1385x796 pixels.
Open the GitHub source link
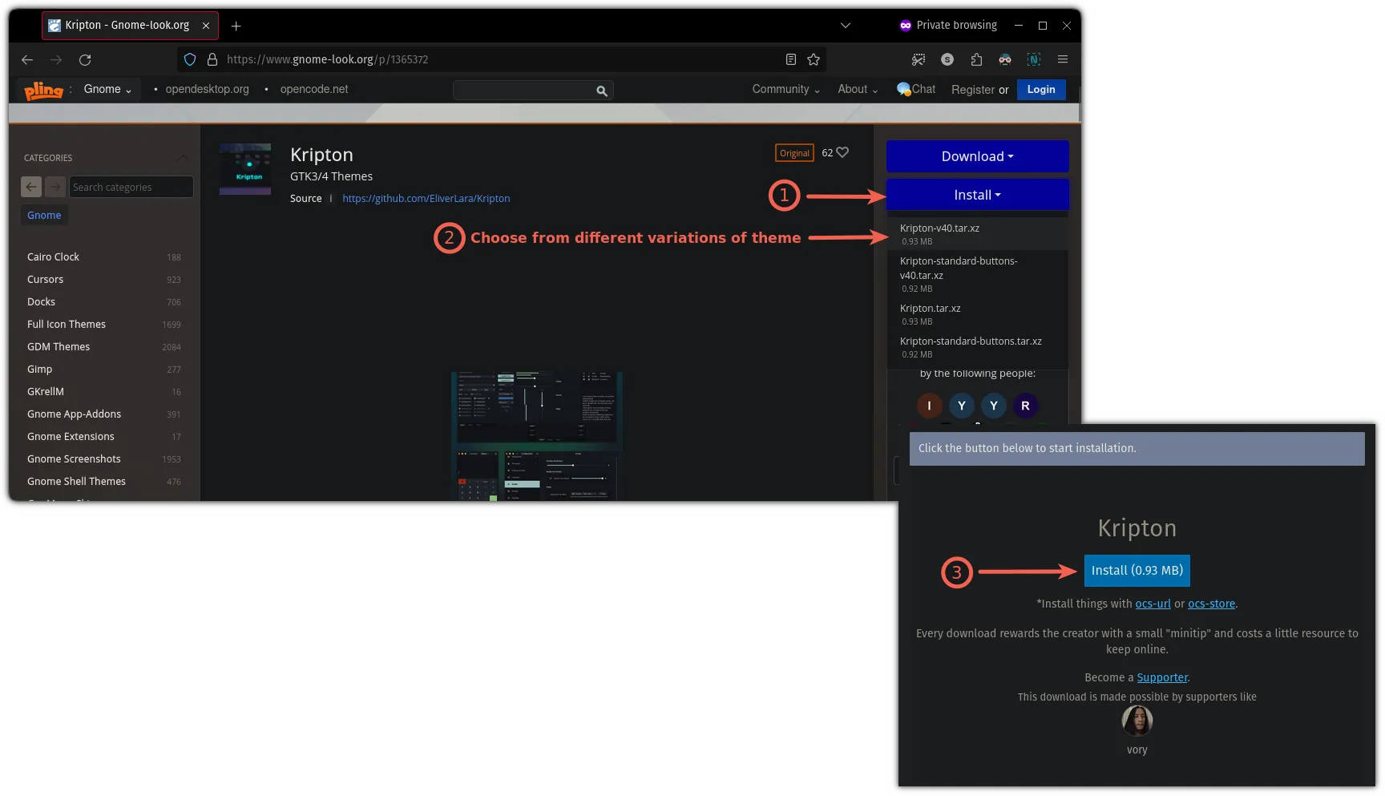point(426,199)
